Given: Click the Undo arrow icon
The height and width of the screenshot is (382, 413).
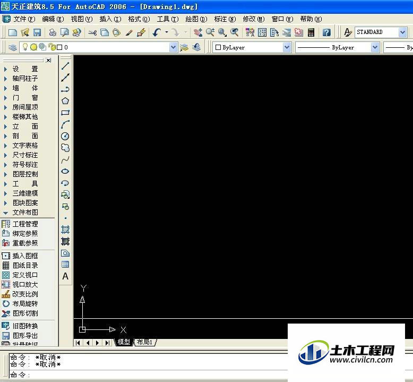Looking at the screenshot, I should [x=157, y=32].
